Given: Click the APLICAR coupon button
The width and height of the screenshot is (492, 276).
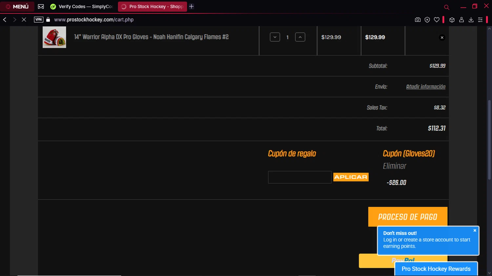Looking at the screenshot, I should [x=351, y=177].
